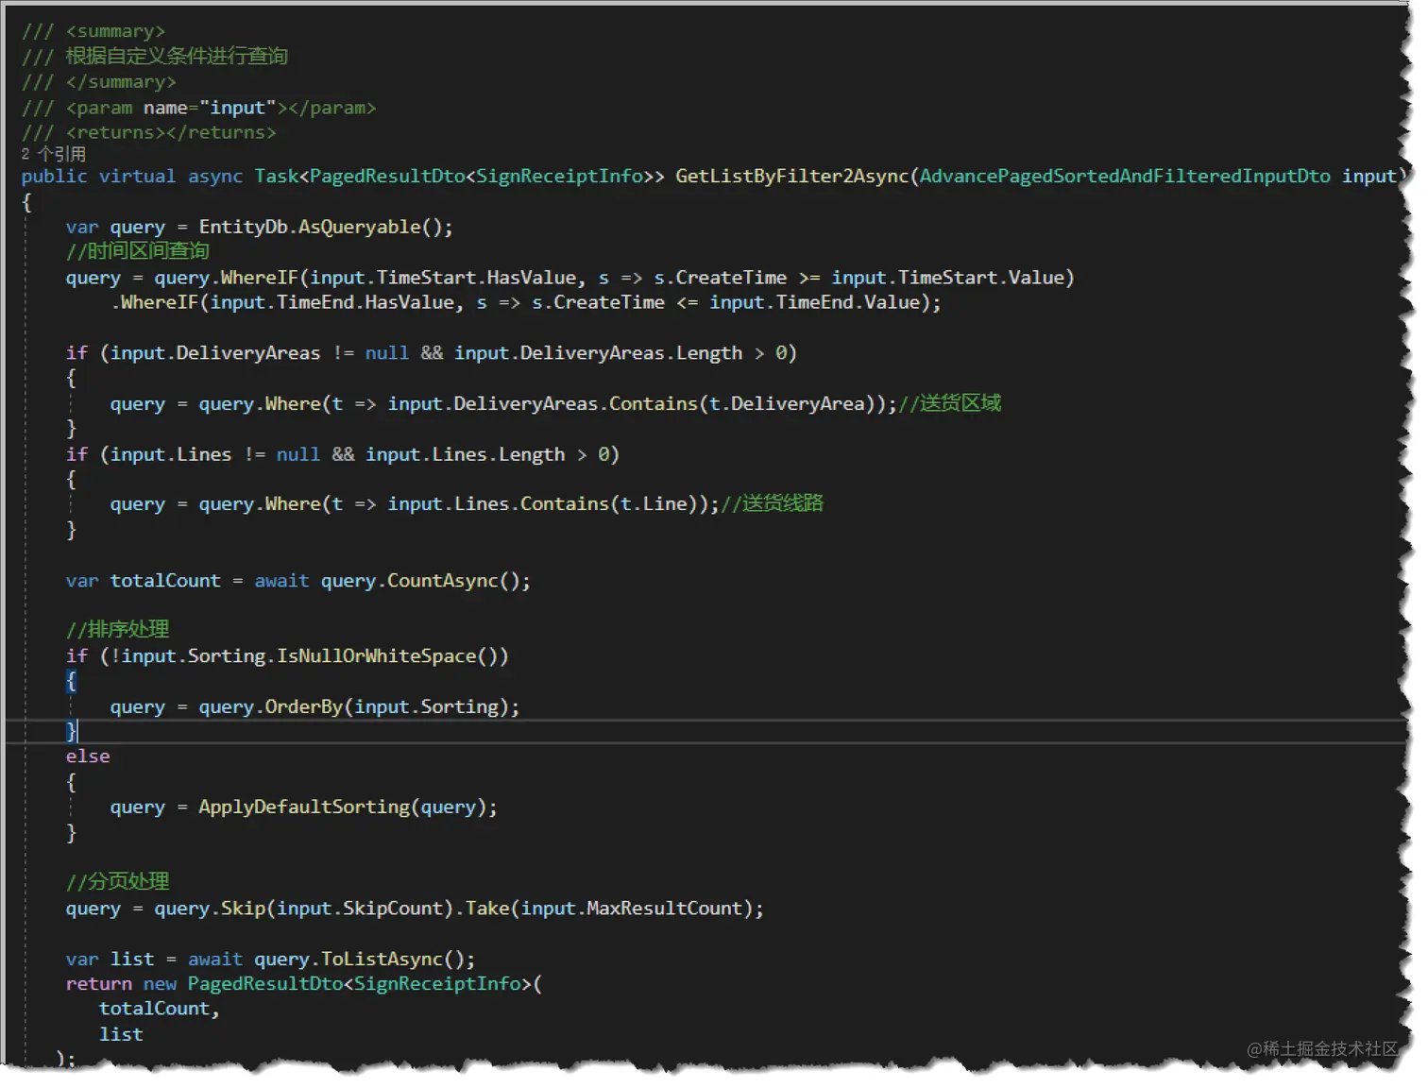Click 'input.MaxResultCount' argument
The width and height of the screenshot is (1428, 1088).
[x=632, y=908]
